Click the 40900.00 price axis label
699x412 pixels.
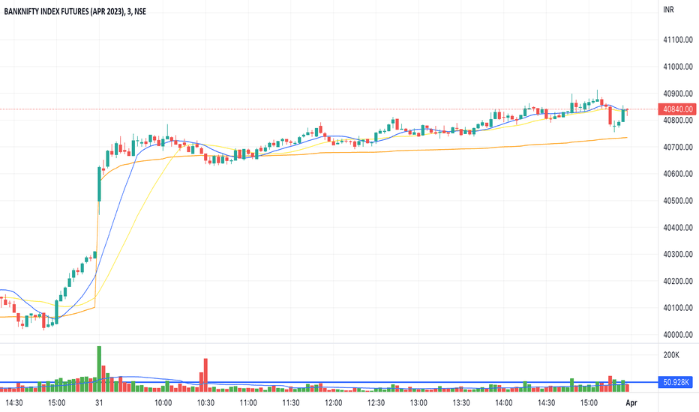tap(677, 94)
